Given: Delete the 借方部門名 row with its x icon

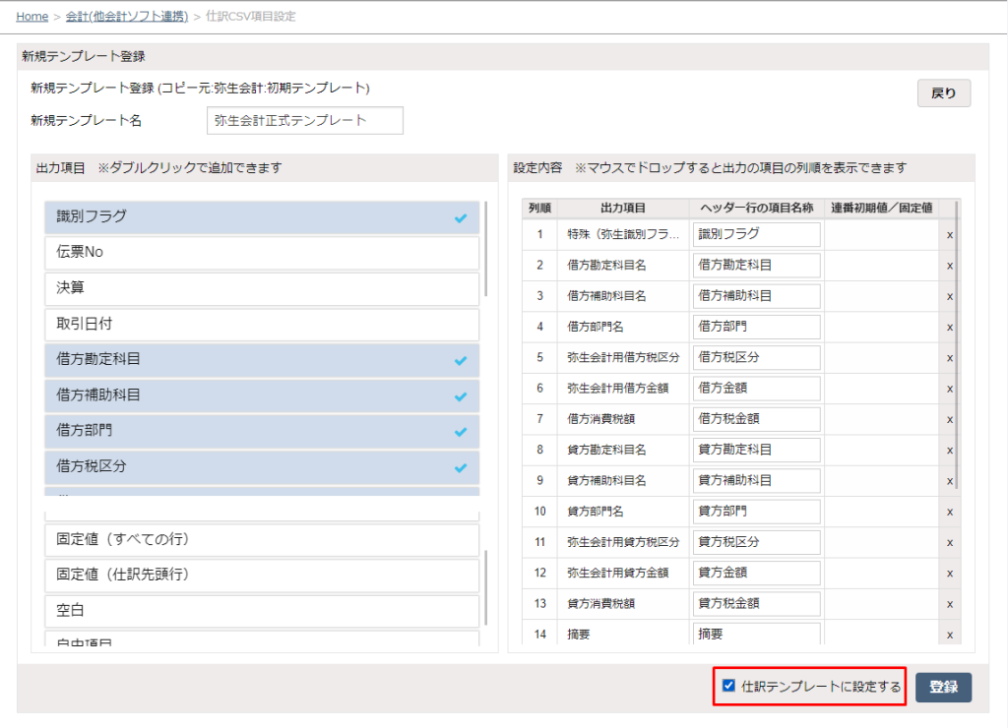Looking at the screenshot, I should 949,327.
